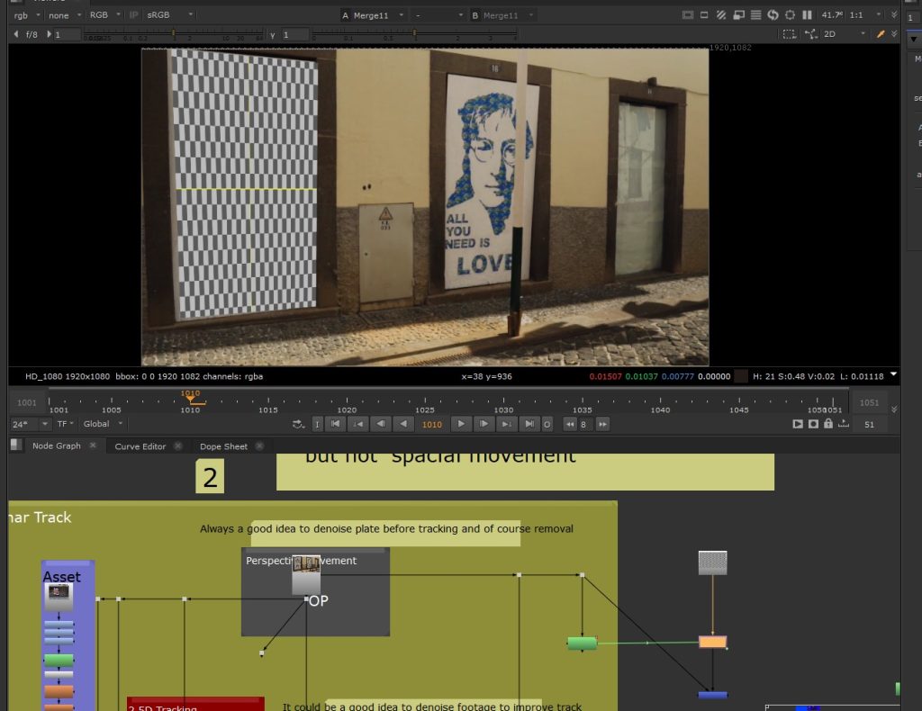This screenshot has height=711, width=922.
Task: Skip back by frame increment
Action: (x=570, y=424)
